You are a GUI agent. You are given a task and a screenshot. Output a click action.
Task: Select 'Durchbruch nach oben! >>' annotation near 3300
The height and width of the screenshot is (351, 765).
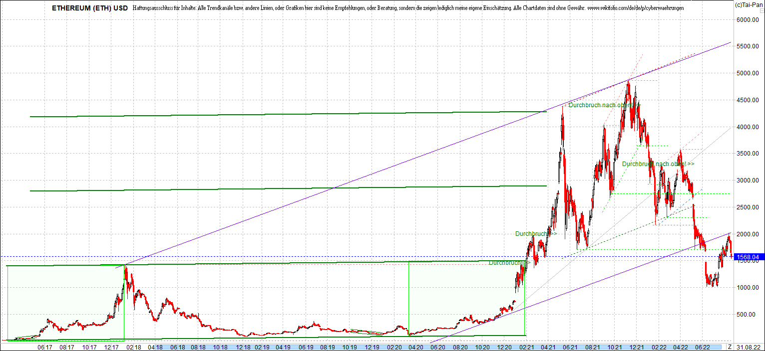click(x=658, y=164)
